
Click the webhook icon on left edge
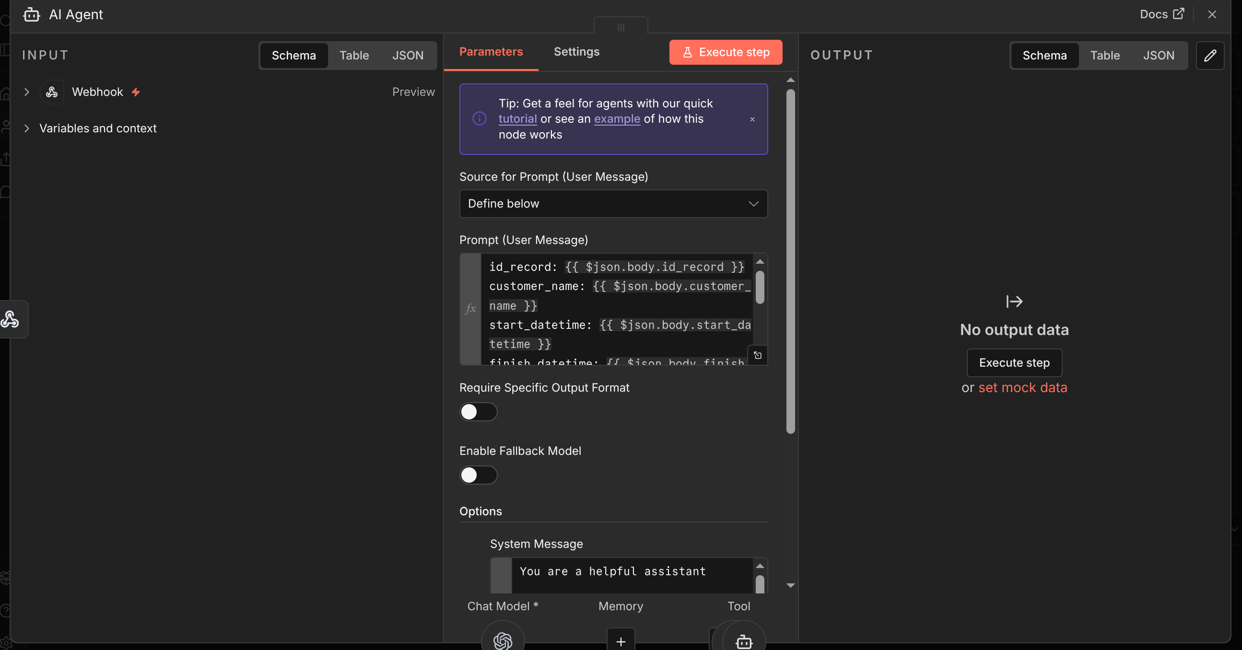click(11, 319)
